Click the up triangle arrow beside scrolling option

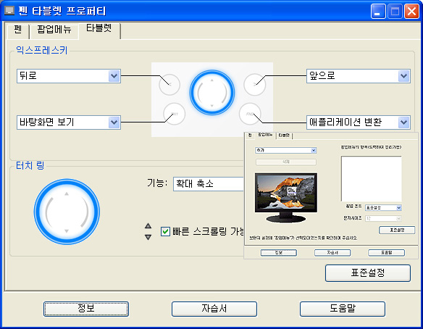[148, 226]
